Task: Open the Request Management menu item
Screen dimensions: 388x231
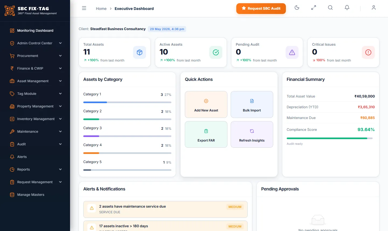Action: [35, 182]
